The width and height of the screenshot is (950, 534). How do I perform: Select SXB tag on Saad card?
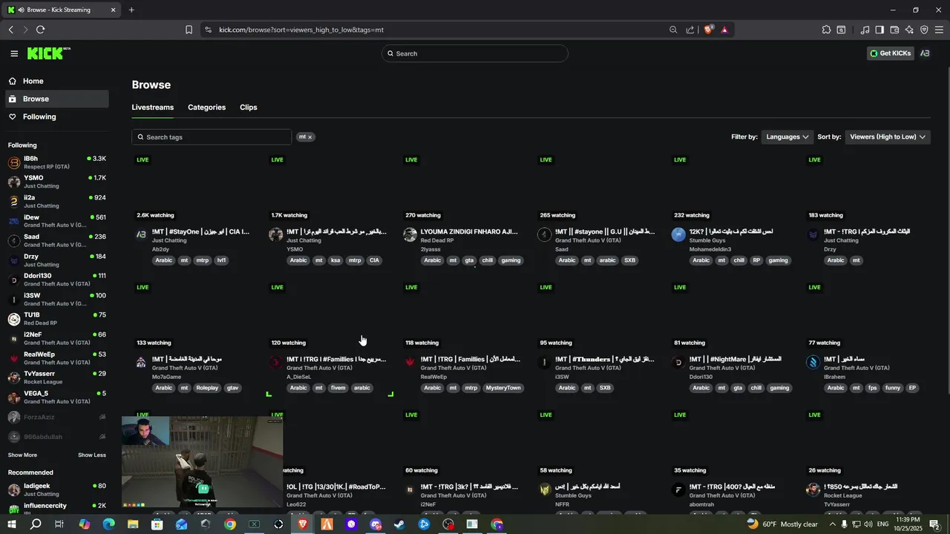(629, 260)
